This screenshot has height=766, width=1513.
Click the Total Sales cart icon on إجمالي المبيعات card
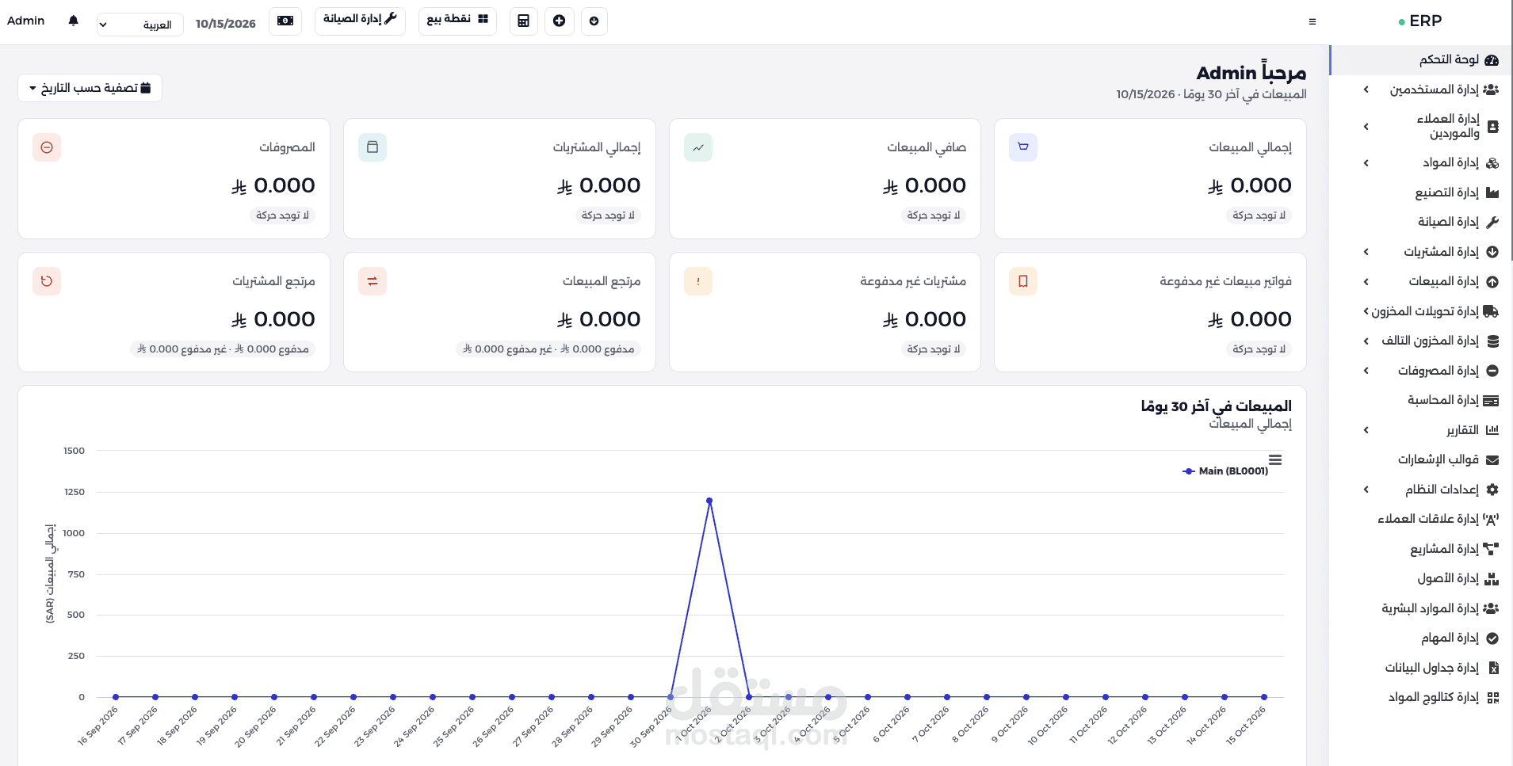1023,147
